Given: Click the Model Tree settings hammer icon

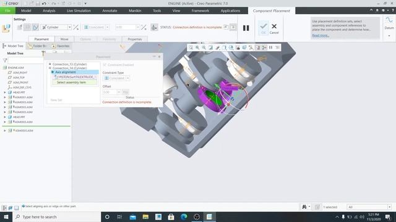Looking at the screenshot, I should click(x=43, y=53).
